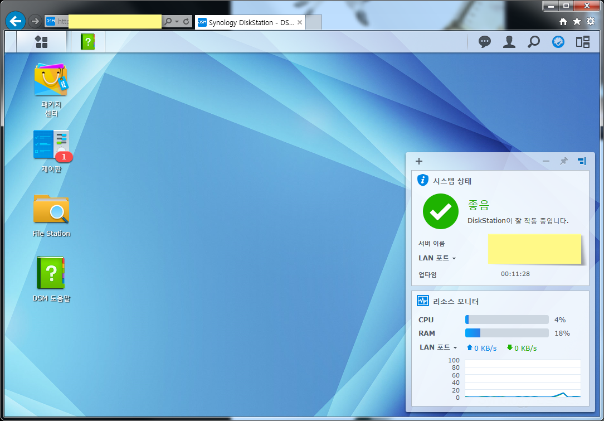Click the browser back button

point(16,21)
